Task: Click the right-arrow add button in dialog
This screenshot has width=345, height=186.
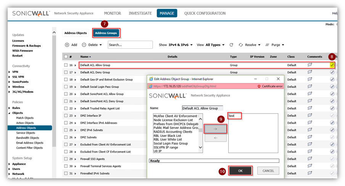Action: 215,129
